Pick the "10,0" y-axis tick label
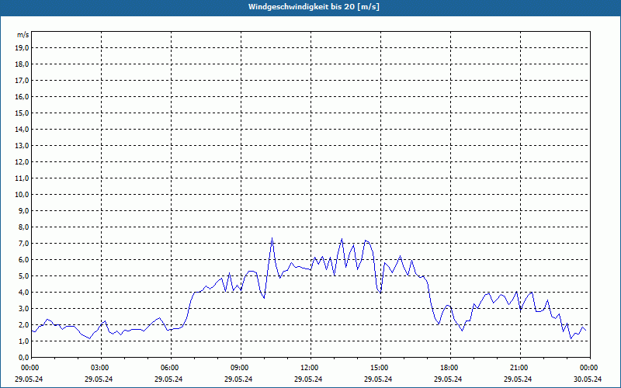The height and width of the screenshot is (388, 621). pyautogui.click(x=22, y=195)
